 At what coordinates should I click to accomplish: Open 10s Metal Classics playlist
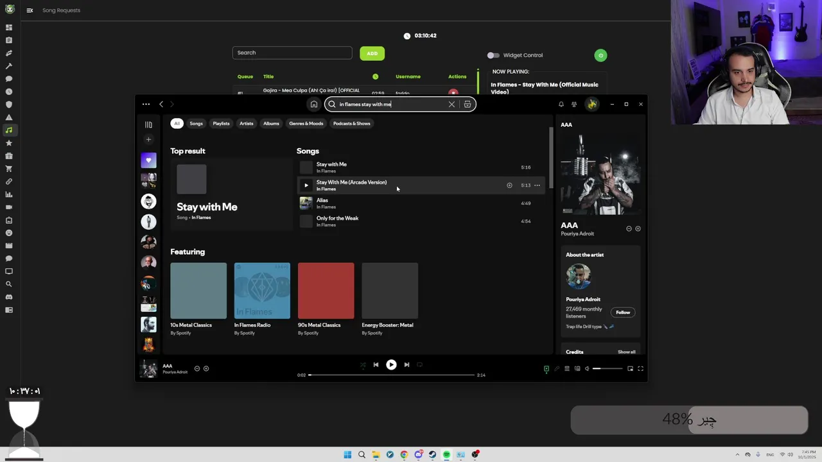pos(198,299)
